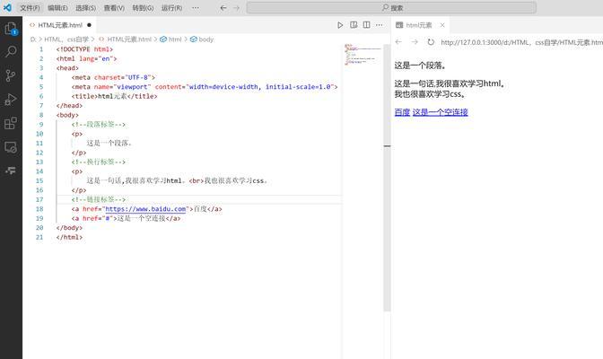Click the unsaved dot on HTML元素.html tab
Viewport: 603px width, 359px height.
coord(89,25)
